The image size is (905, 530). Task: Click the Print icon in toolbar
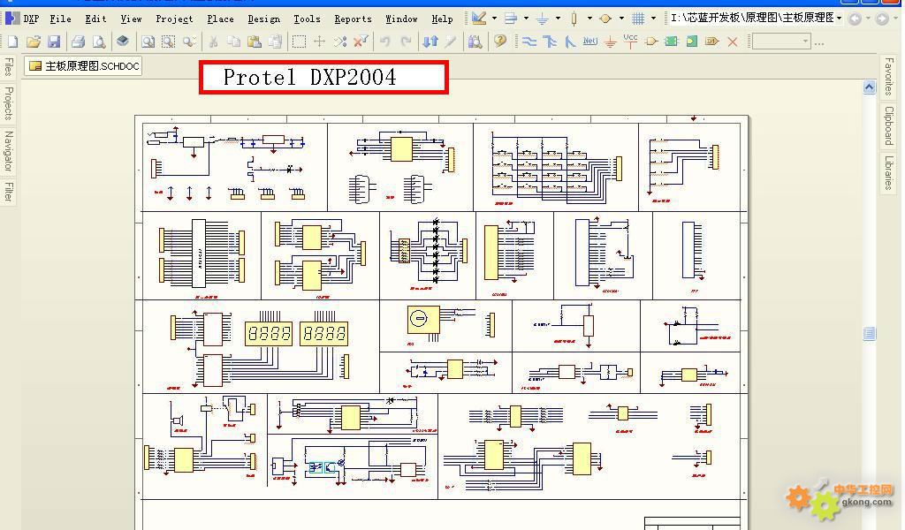pos(78,42)
